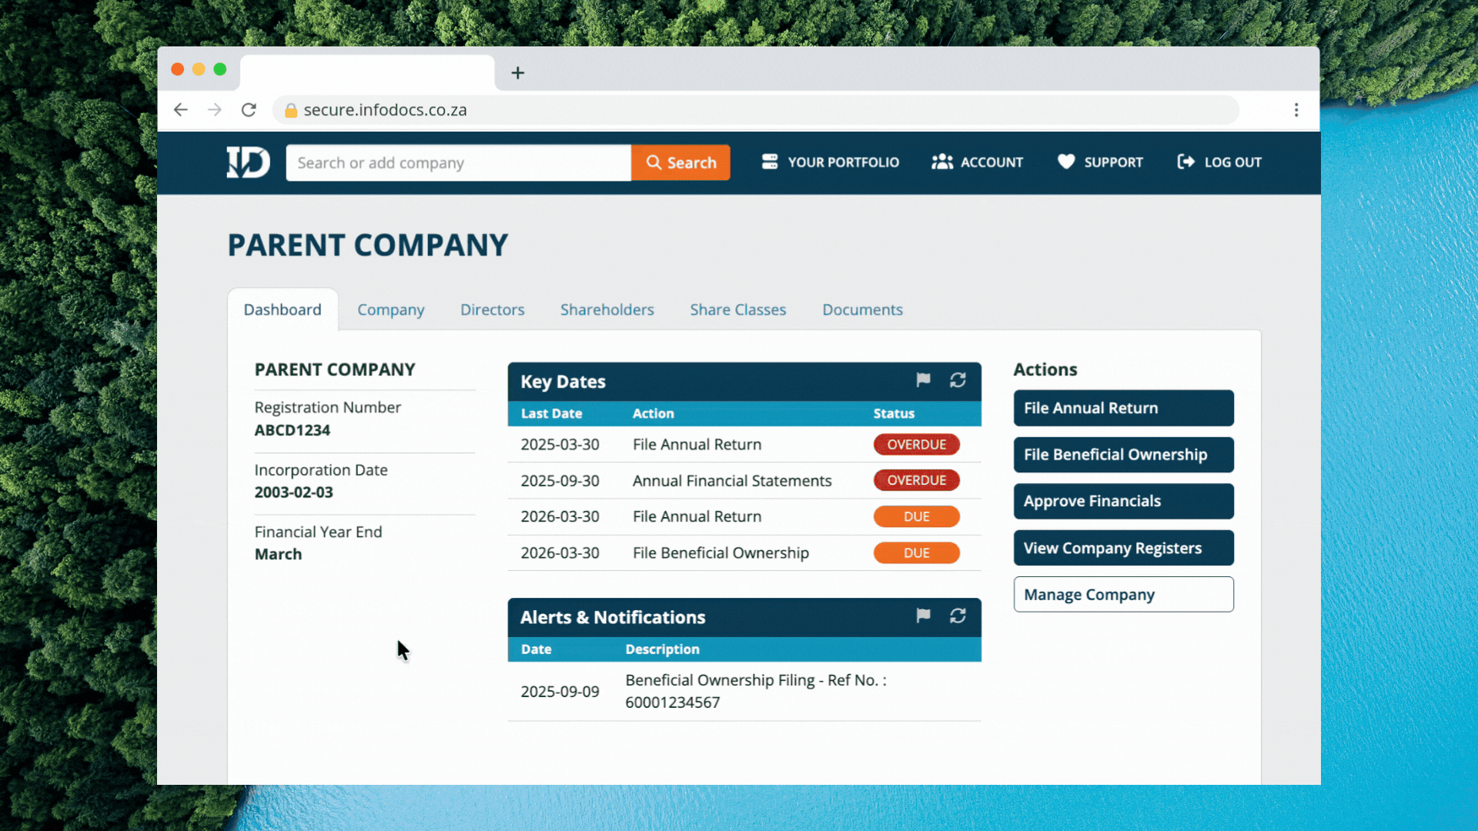The image size is (1478, 831).
Task: Open browser three-dot menu
Action: (x=1296, y=110)
